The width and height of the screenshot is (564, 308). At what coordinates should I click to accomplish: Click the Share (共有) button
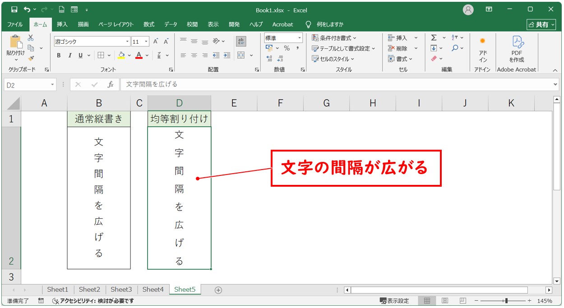coord(541,24)
